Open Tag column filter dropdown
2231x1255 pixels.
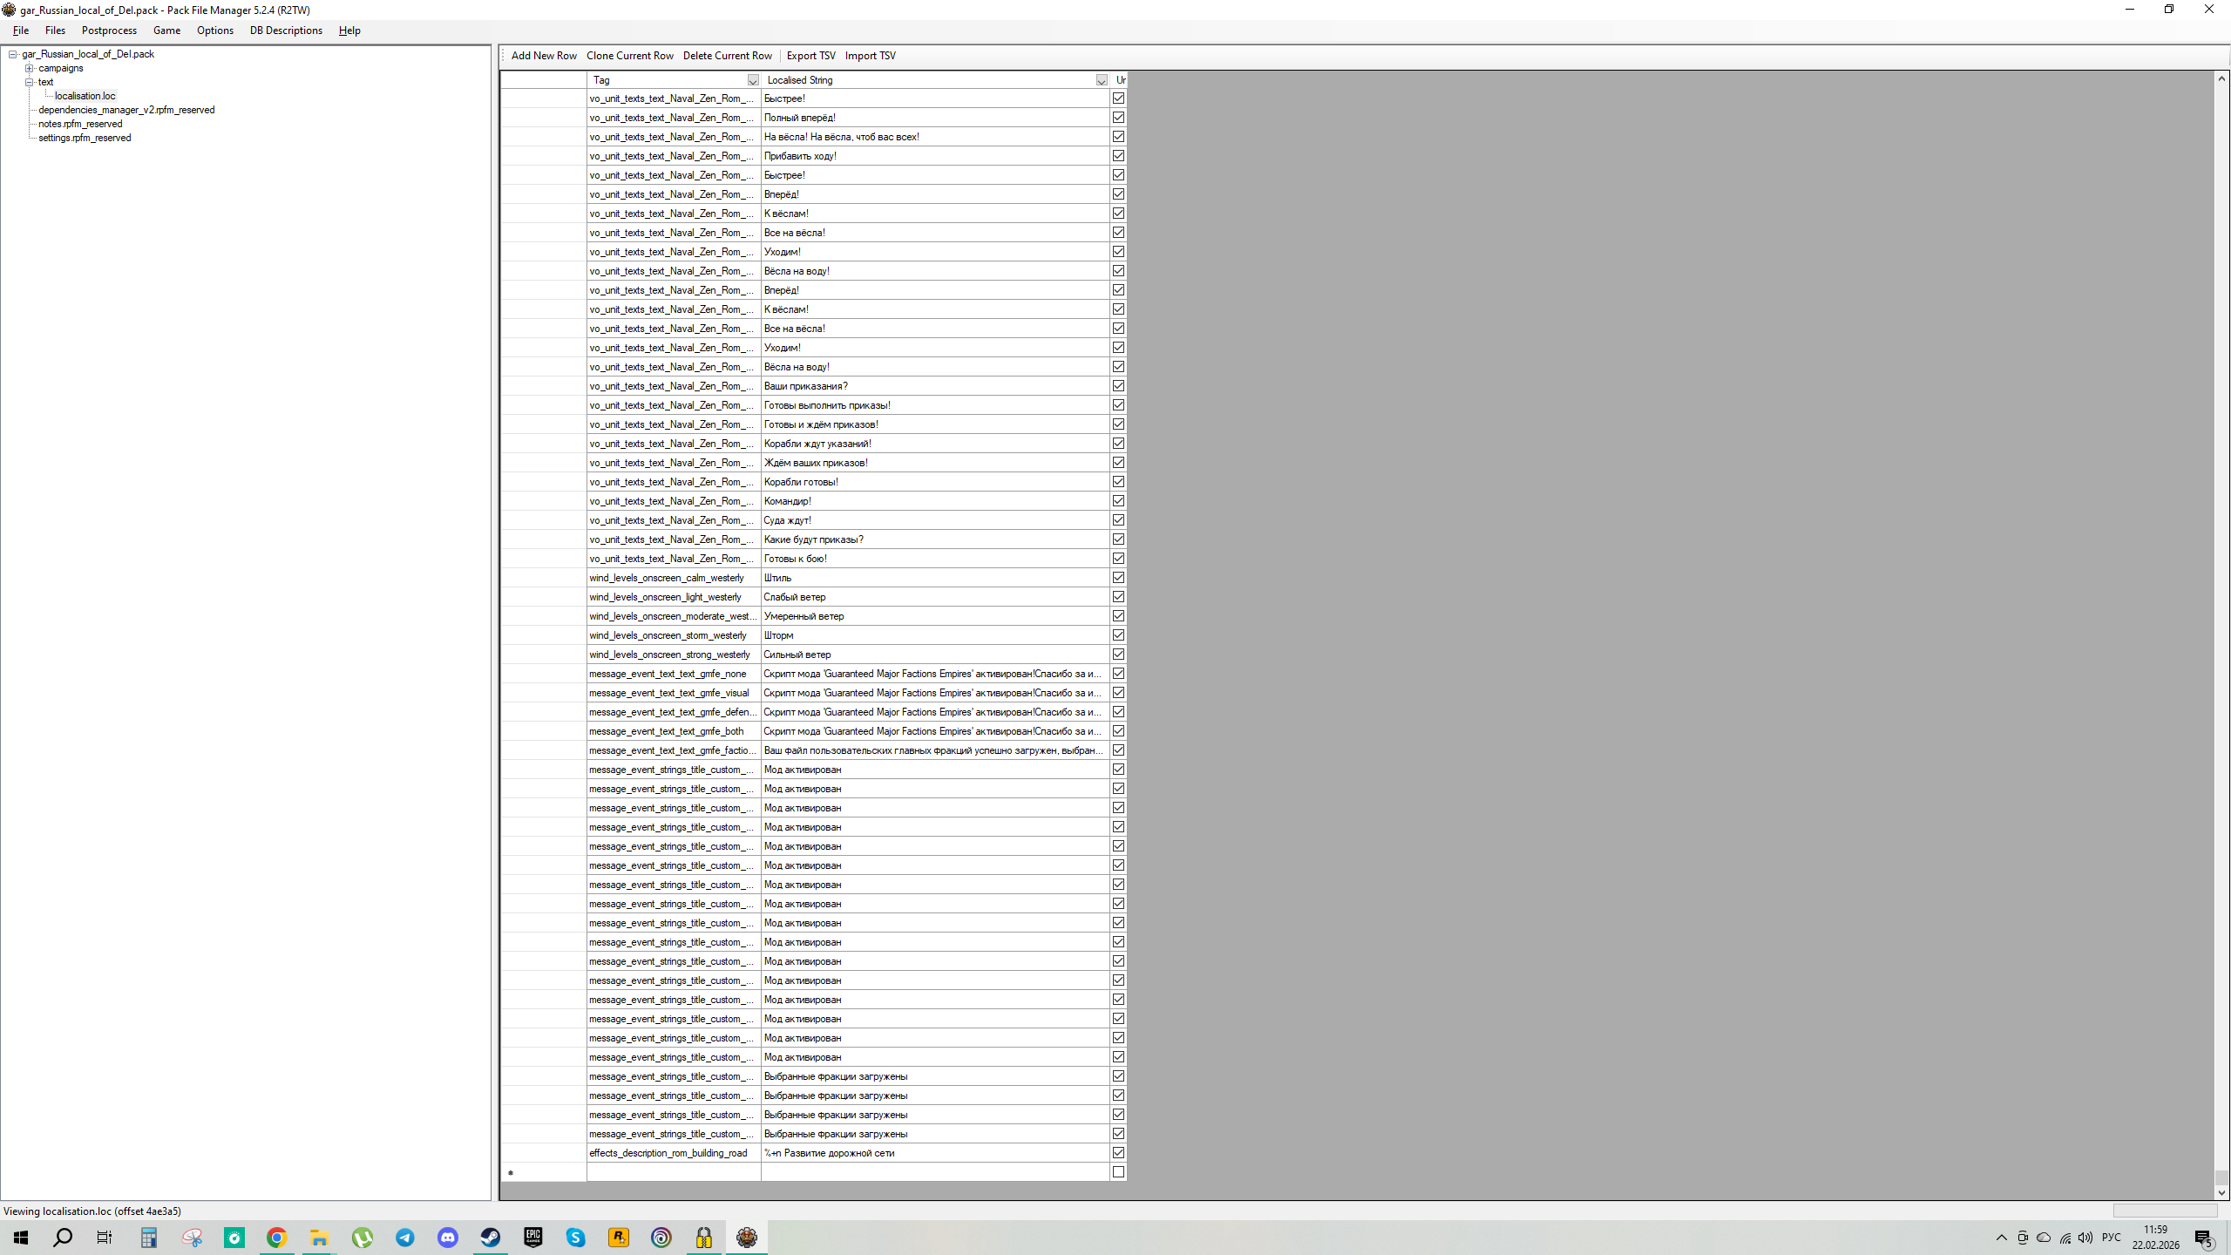tap(753, 80)
